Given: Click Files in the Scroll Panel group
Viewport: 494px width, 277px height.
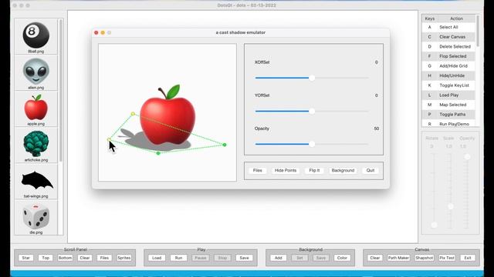Looking at the screenshot, I should 104,258.
